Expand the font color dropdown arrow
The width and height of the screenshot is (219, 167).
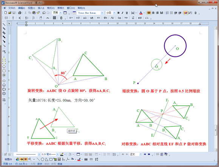click(x=144, y=13)
